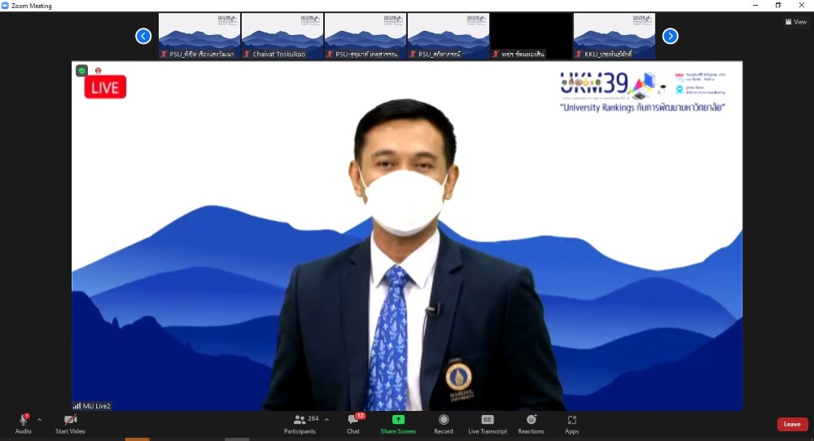Click the Record button
This screenshot has width=814, height=441.
point(444,422)
